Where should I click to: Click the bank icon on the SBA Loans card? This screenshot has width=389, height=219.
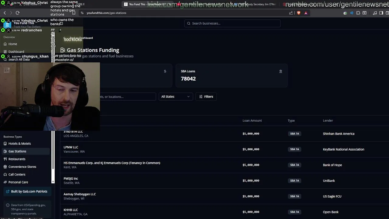click(x=281, y=71)
